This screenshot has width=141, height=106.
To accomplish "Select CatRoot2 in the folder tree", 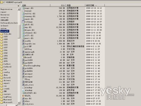I will point(7,67).
